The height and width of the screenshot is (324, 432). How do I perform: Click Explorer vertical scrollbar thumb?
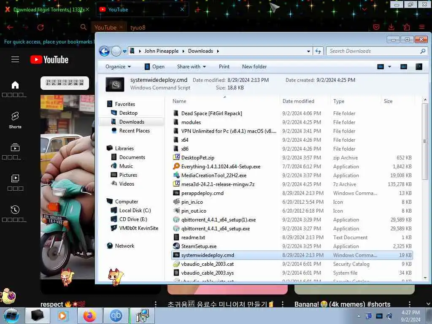[x=425, y=141]
